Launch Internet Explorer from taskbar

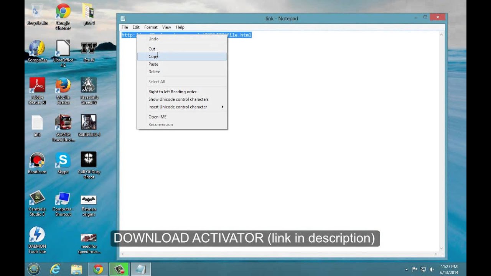(x=55, y=269)
